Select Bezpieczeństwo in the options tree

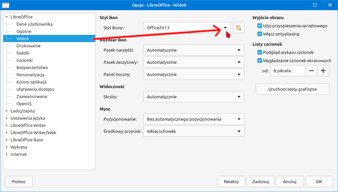pyautogui.click(x=32, y=67)
